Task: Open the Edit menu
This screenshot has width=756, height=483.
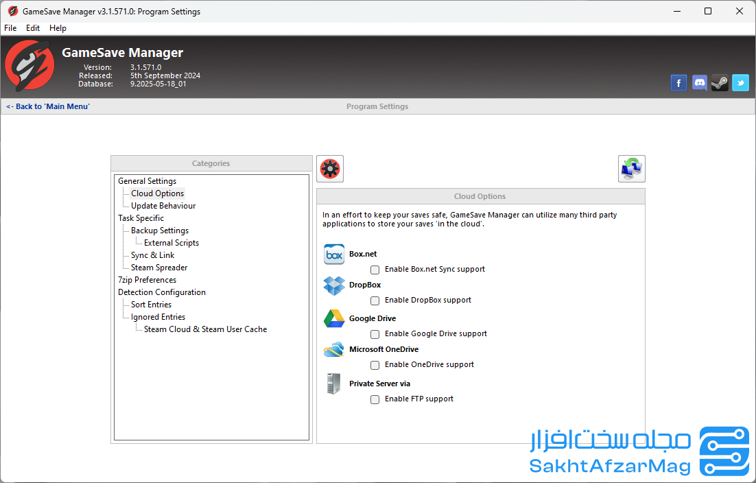Action: coord(33,28)
